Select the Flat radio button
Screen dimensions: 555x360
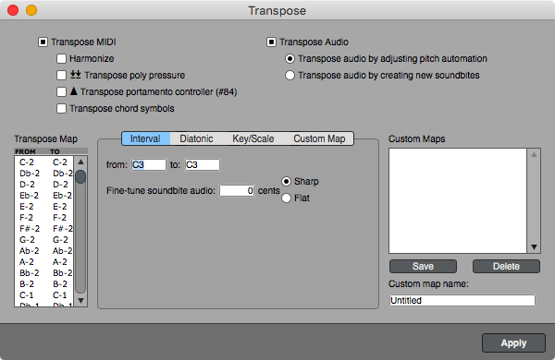[x=287, y=198]
